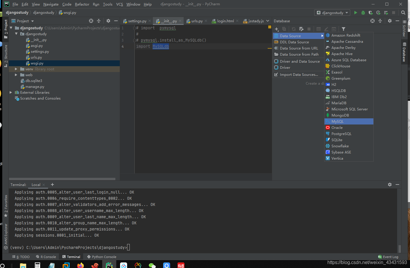This screenshot has height=268, width=410.
Task: Run djangostudy with coverage
Action: click(370, 13)
